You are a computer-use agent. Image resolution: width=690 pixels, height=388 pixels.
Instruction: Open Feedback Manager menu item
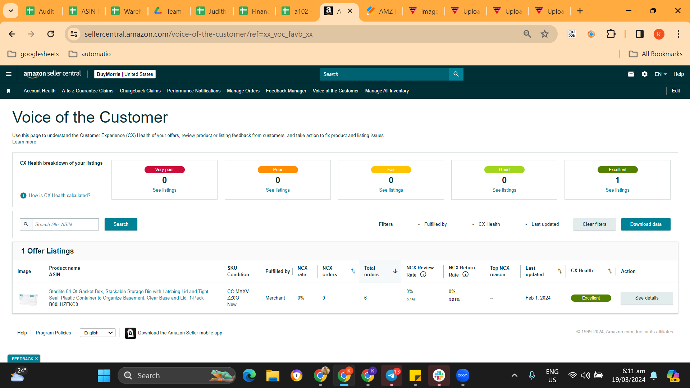tap(286, 91)
